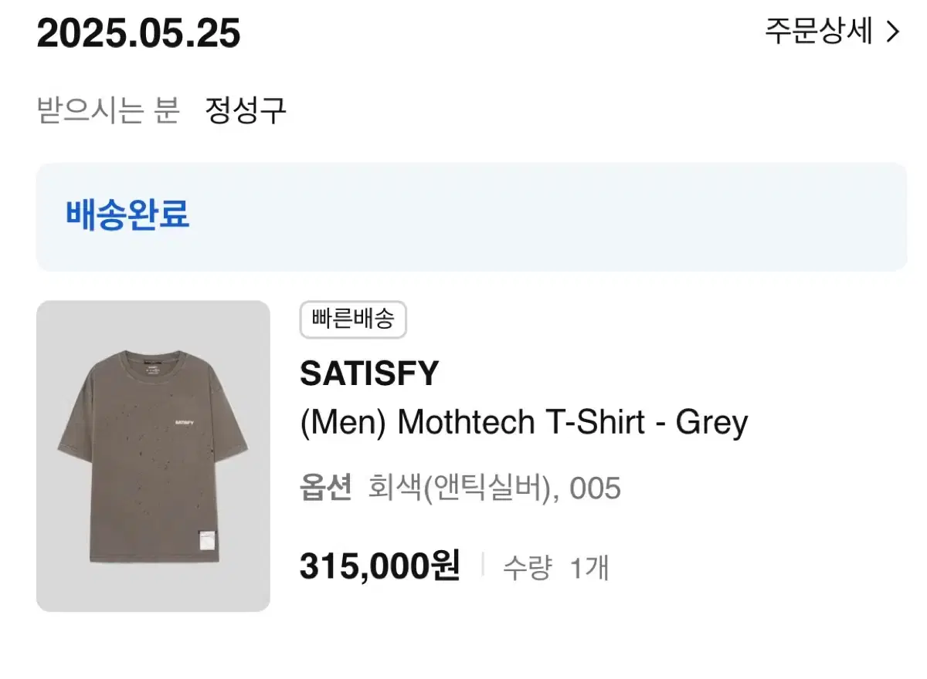Click the 315,000원 price

(x=379, y=567)
